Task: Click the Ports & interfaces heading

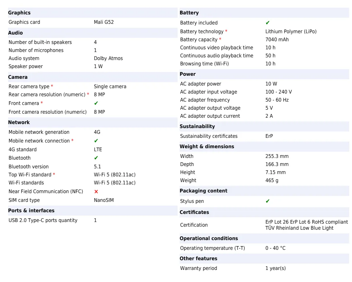Action: pos(31,211)
